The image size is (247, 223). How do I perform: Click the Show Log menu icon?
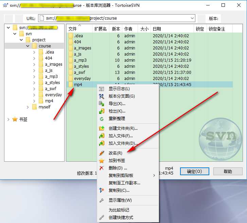[102, 89]
